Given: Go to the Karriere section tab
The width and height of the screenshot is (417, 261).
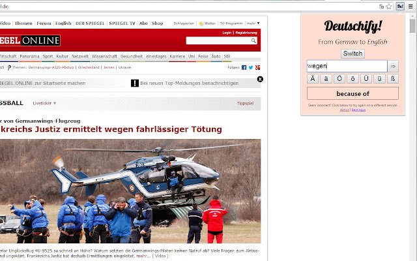Looking at the screenshot, I should tap(177, 56).
